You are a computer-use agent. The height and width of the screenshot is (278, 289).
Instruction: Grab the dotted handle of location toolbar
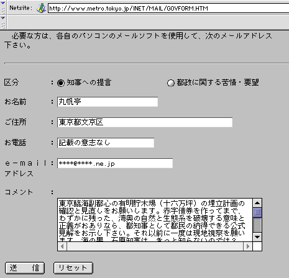pos(3,11)
